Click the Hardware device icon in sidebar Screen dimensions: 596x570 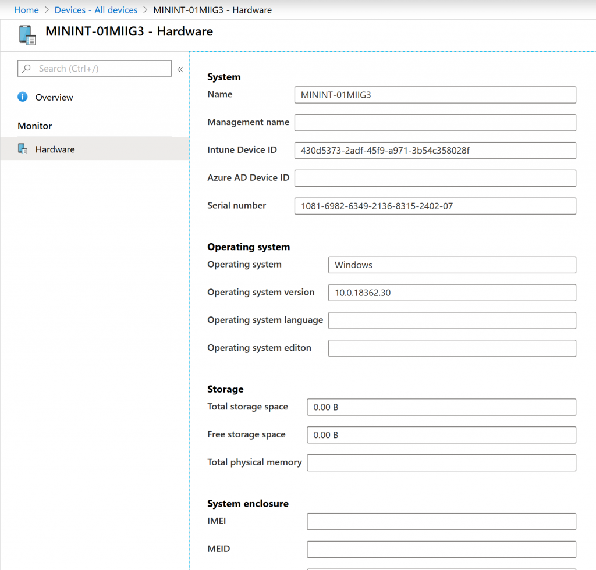coord(22,149)
